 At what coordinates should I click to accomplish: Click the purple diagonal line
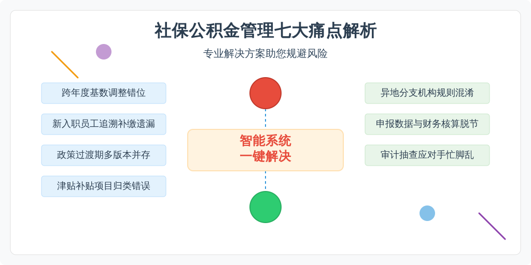click(492, 226)
